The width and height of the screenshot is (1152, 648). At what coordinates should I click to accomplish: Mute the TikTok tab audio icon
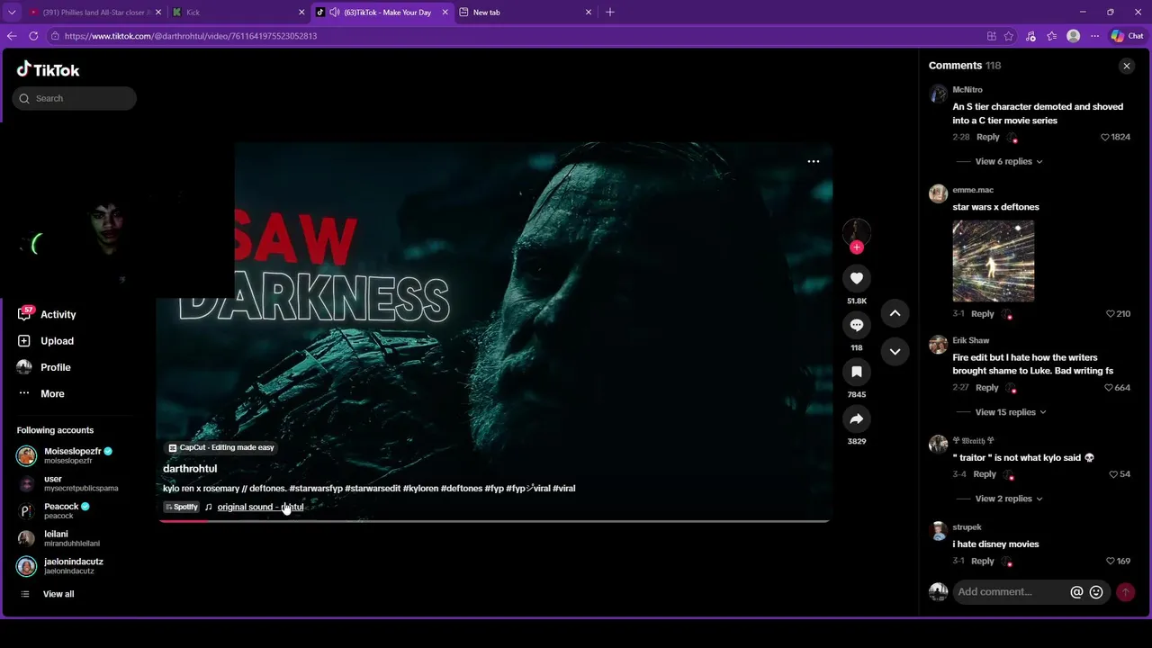(335, 13)
